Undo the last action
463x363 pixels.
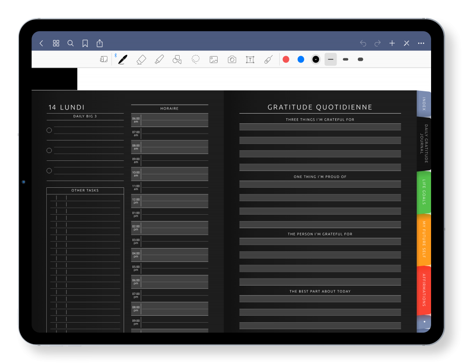point(363,44)
